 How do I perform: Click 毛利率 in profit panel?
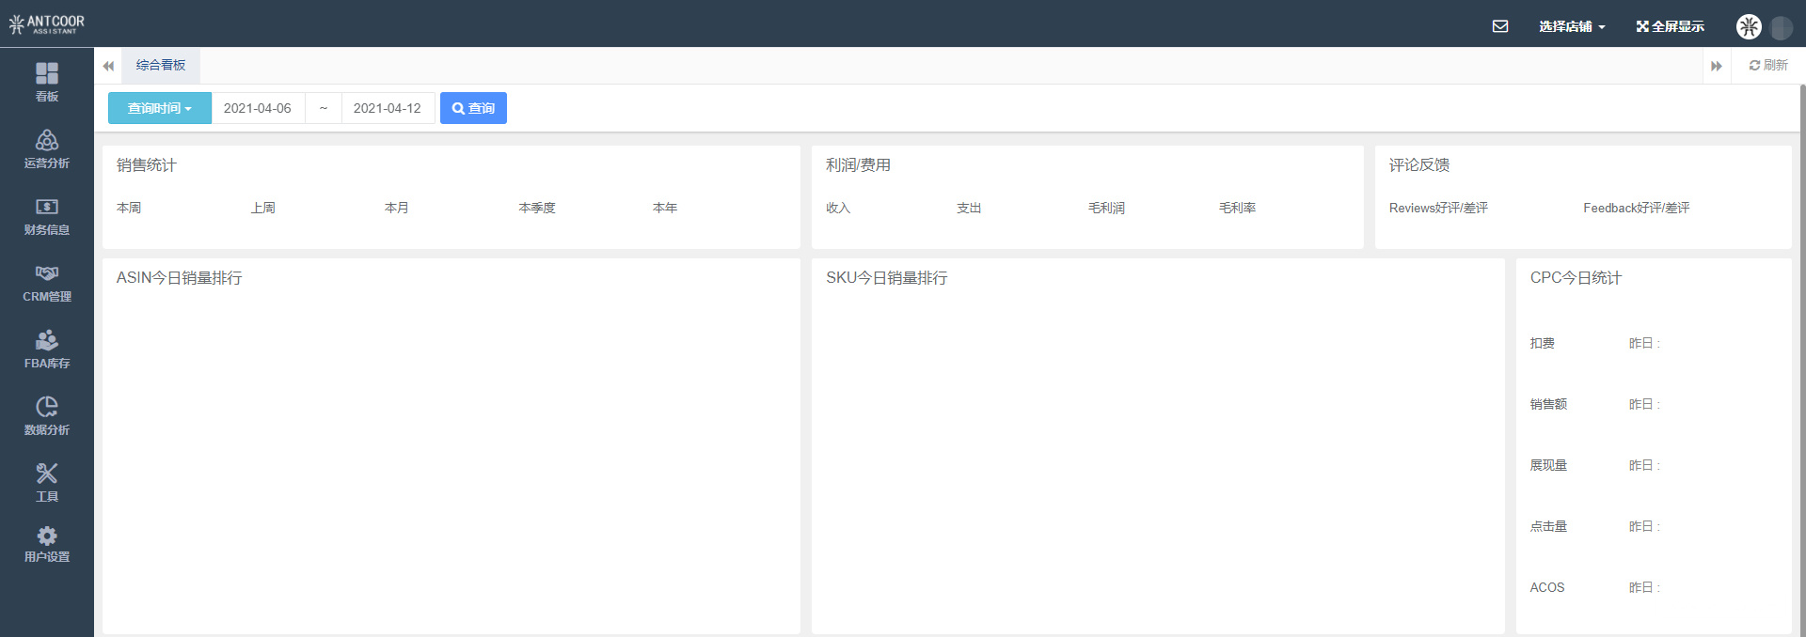coord(1238,208)
